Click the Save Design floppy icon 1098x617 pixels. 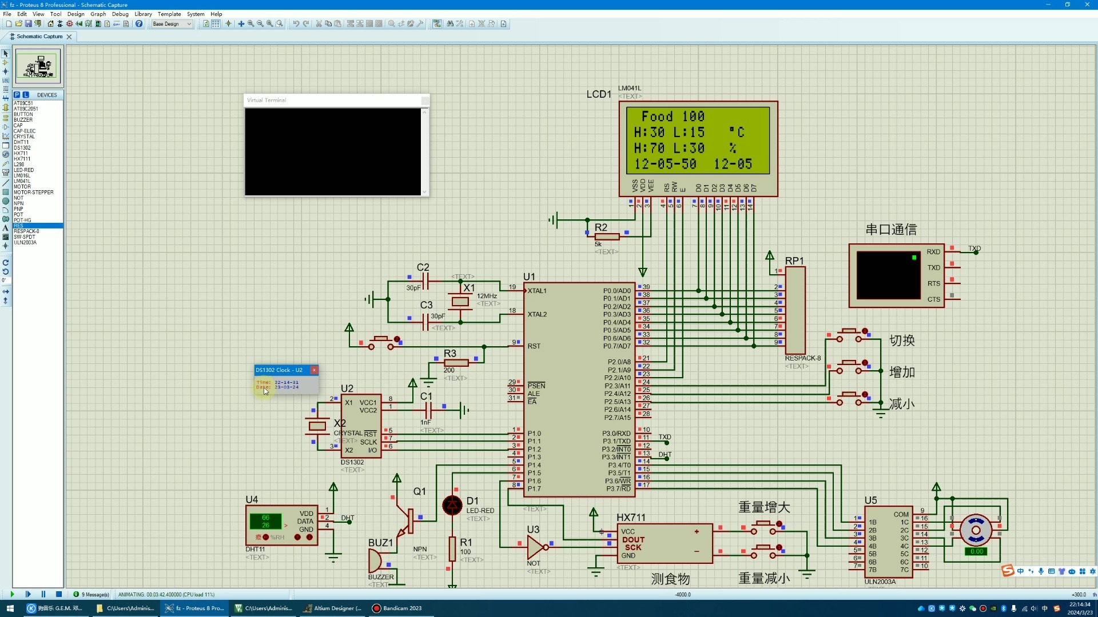point(28,24)
